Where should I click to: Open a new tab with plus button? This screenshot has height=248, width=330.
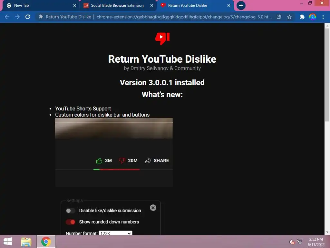coord(241,5)
